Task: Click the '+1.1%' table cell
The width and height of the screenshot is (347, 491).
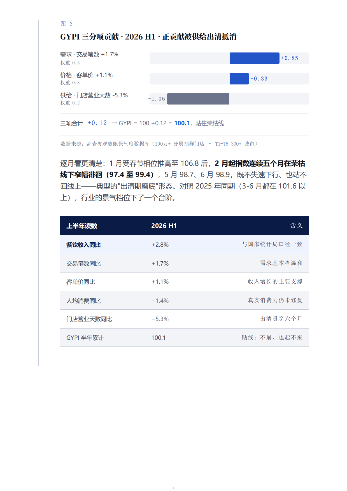Action: coord(160,282)
